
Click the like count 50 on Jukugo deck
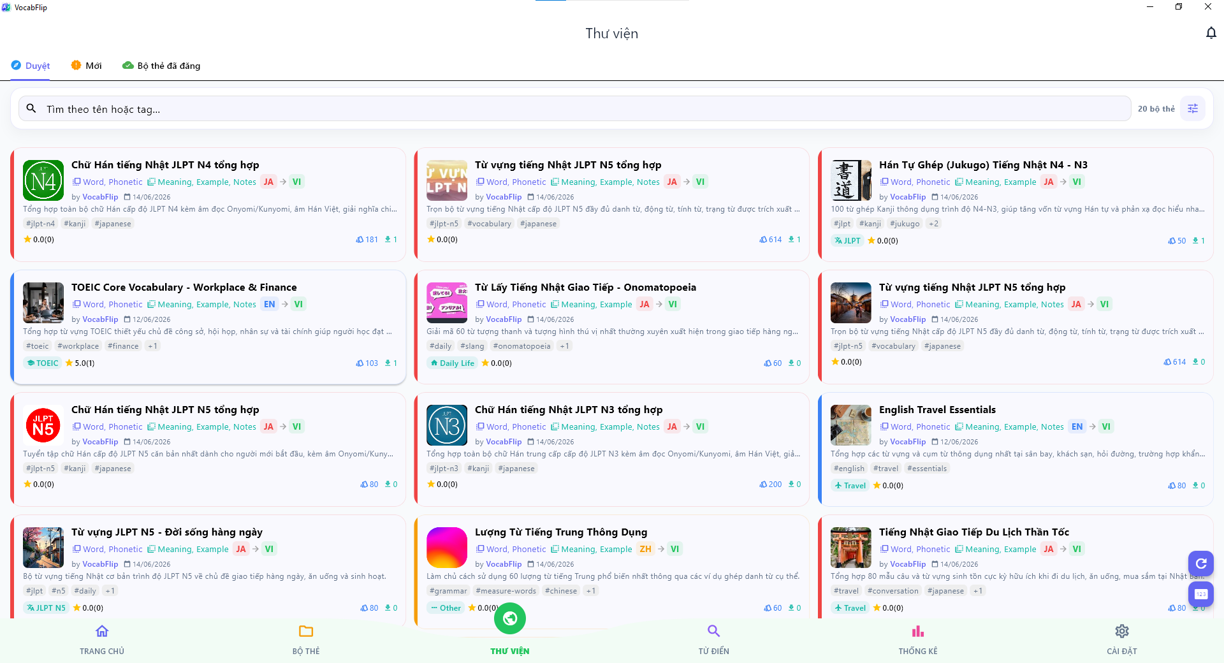1177,241
